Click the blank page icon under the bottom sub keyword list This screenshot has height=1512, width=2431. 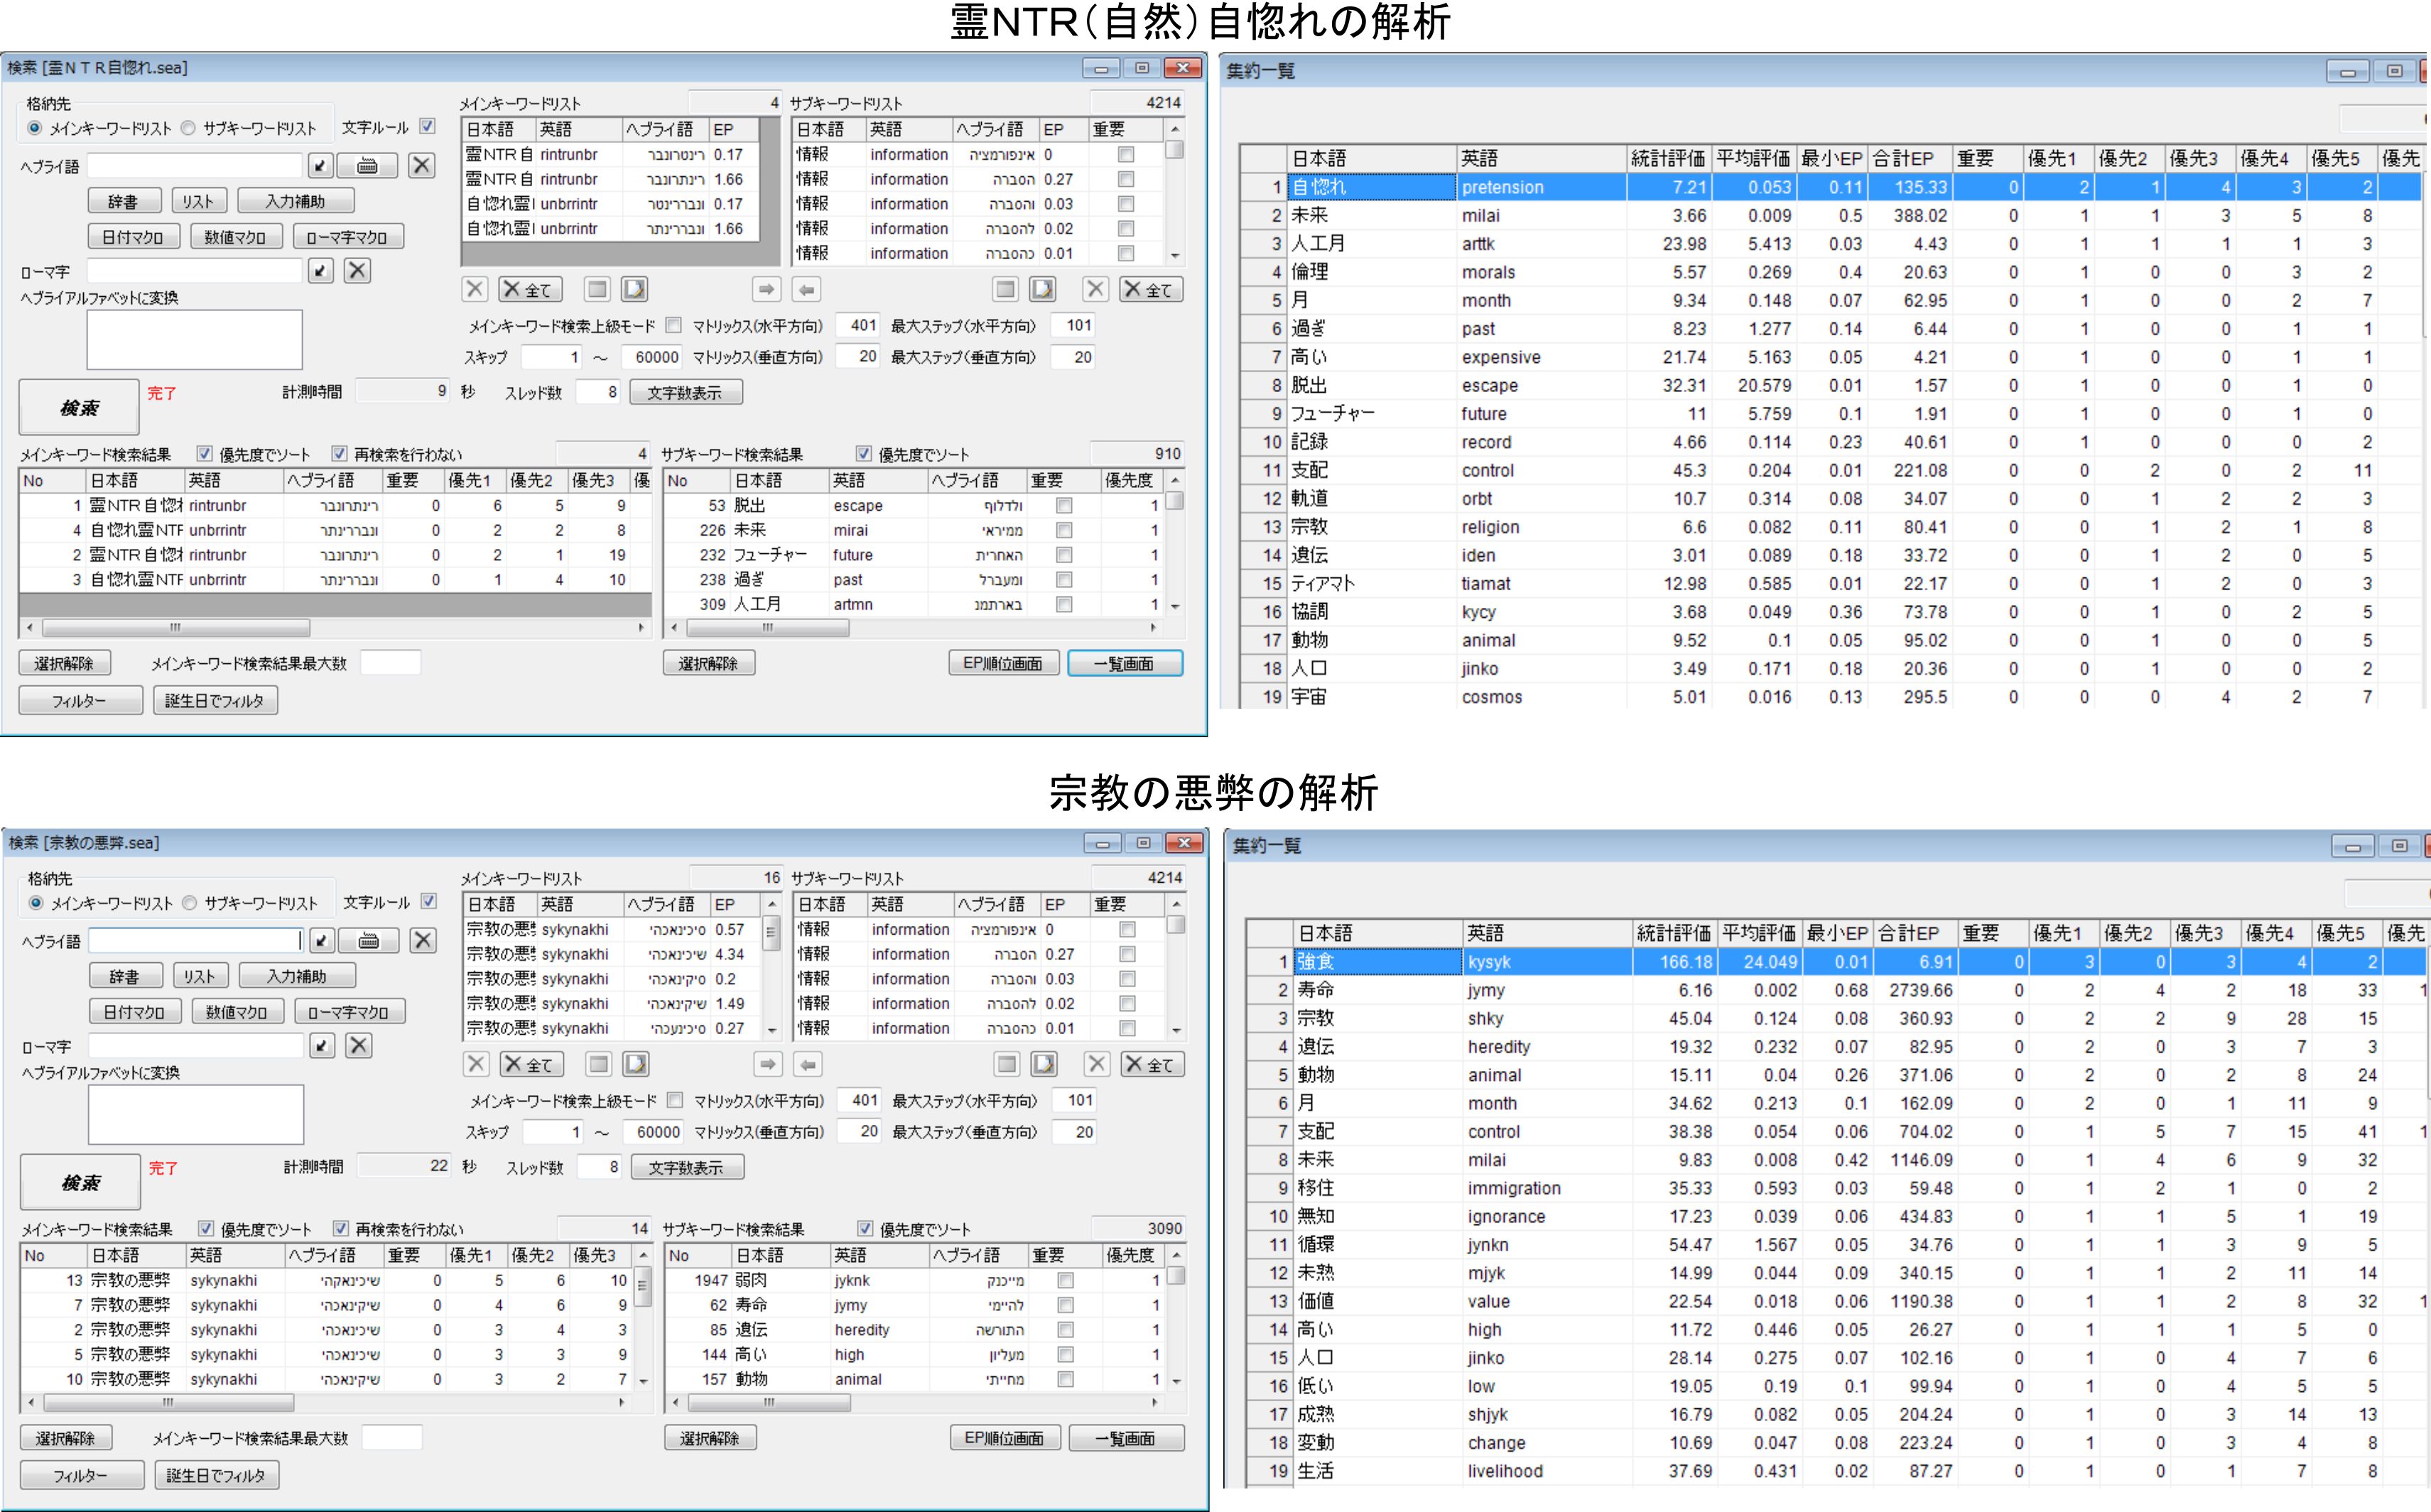click(1007, 1065)
